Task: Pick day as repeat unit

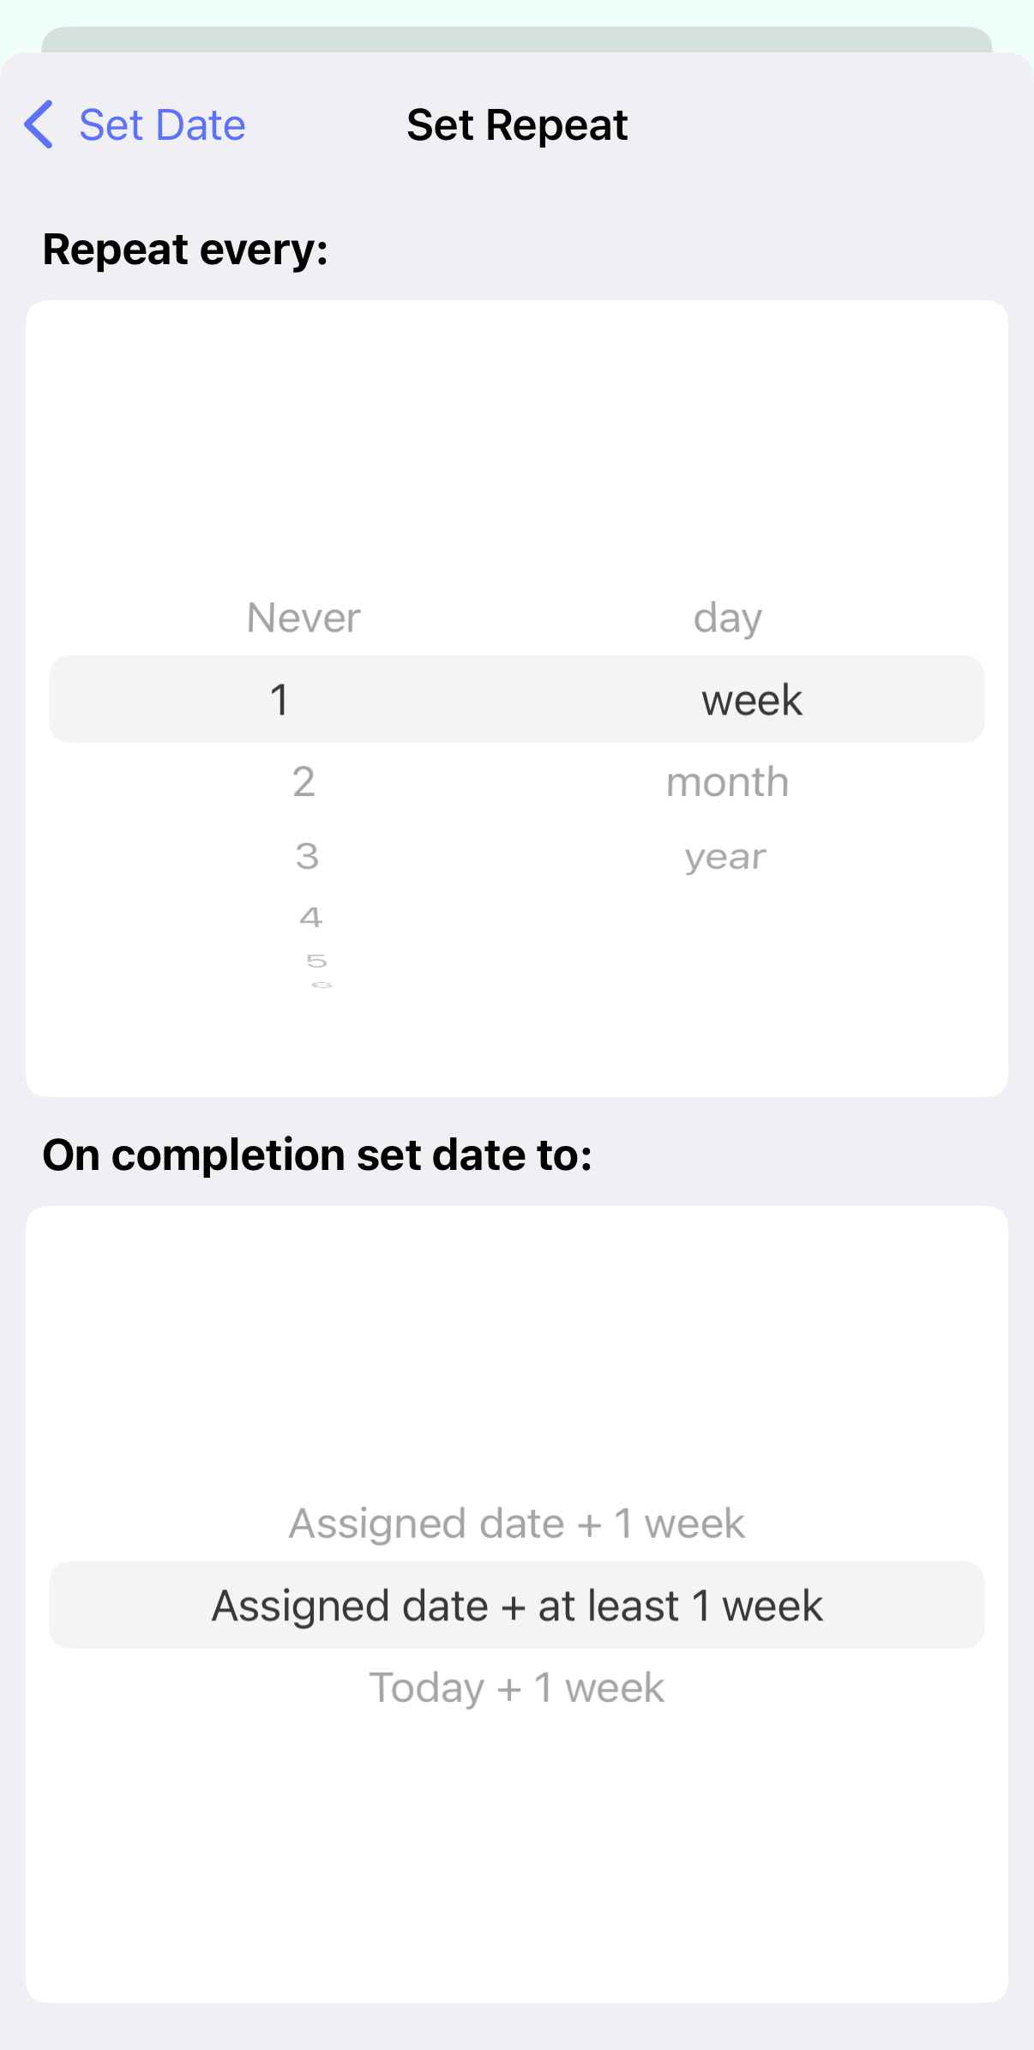Action: (x=728, y=618)
